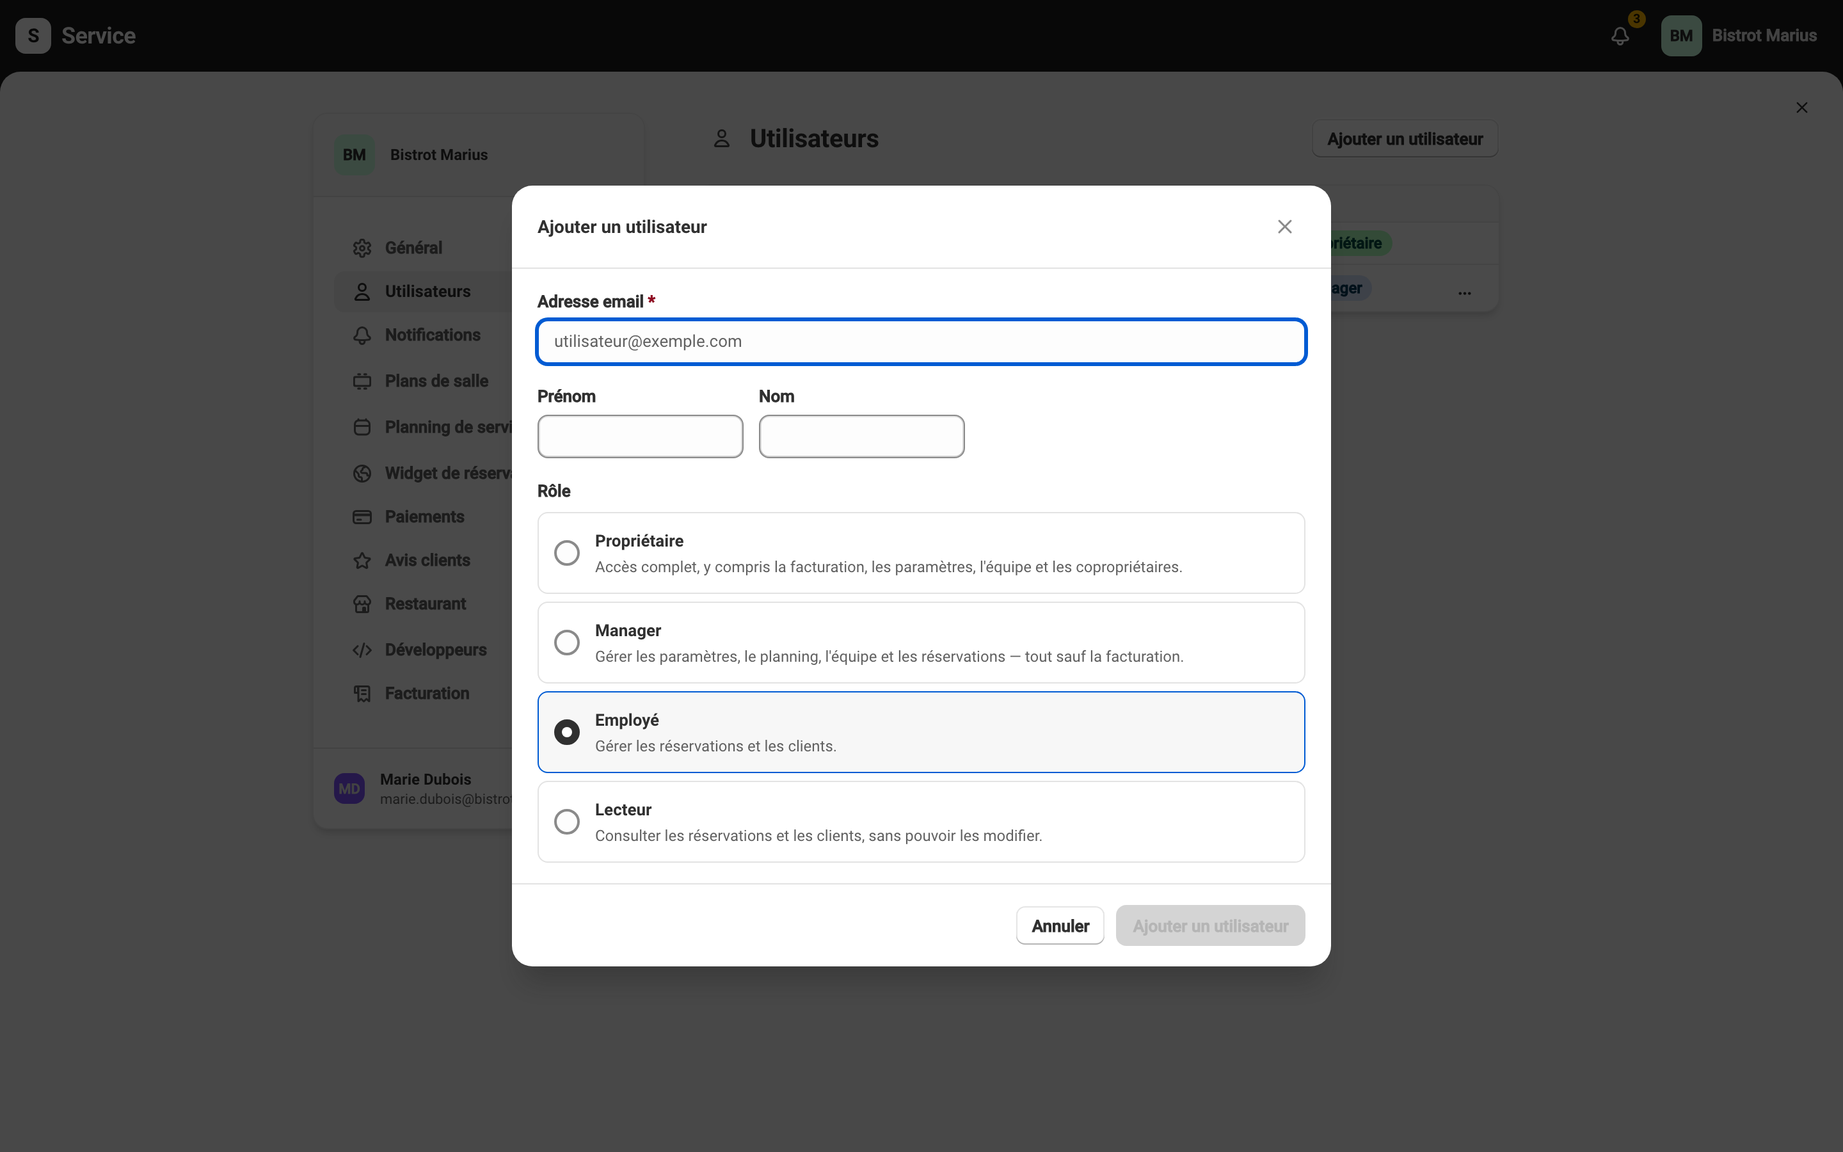Click the Développeurs code icon

[x=362, y=650]
